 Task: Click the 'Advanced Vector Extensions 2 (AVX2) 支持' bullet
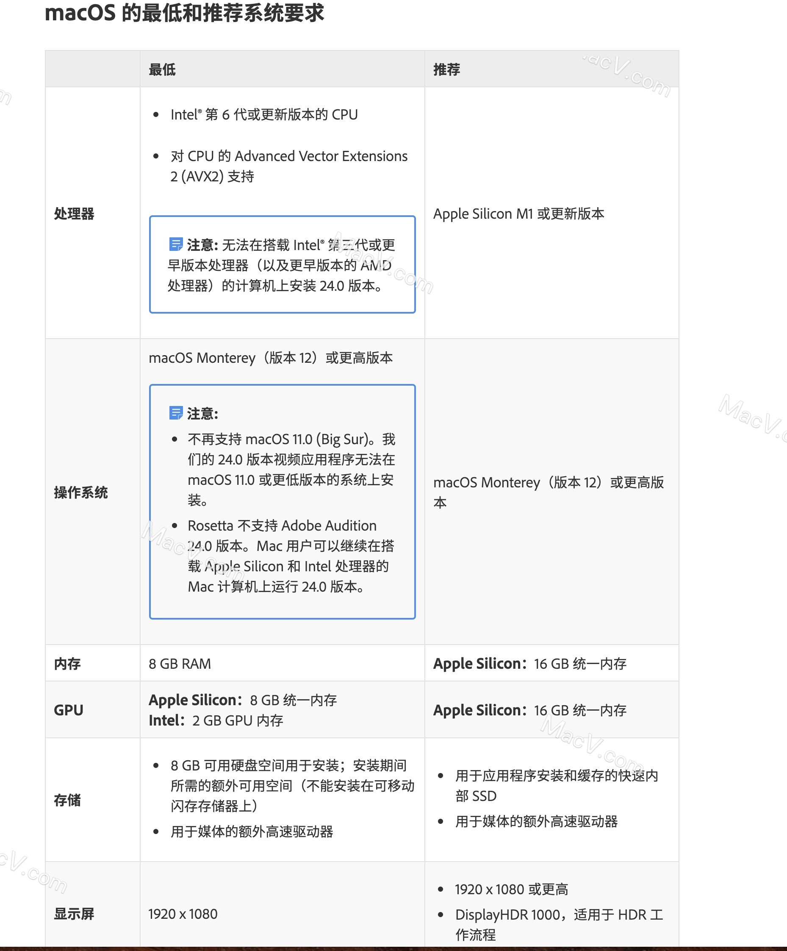[x=289, y=166]
